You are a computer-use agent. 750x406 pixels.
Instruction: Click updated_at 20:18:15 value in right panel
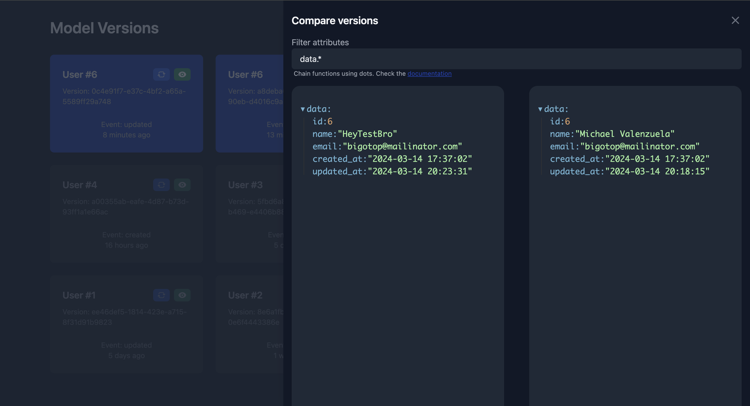[x=657, y=172]
